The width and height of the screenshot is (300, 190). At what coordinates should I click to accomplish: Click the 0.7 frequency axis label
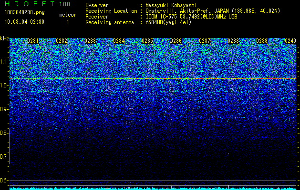[x=4, y=157]
